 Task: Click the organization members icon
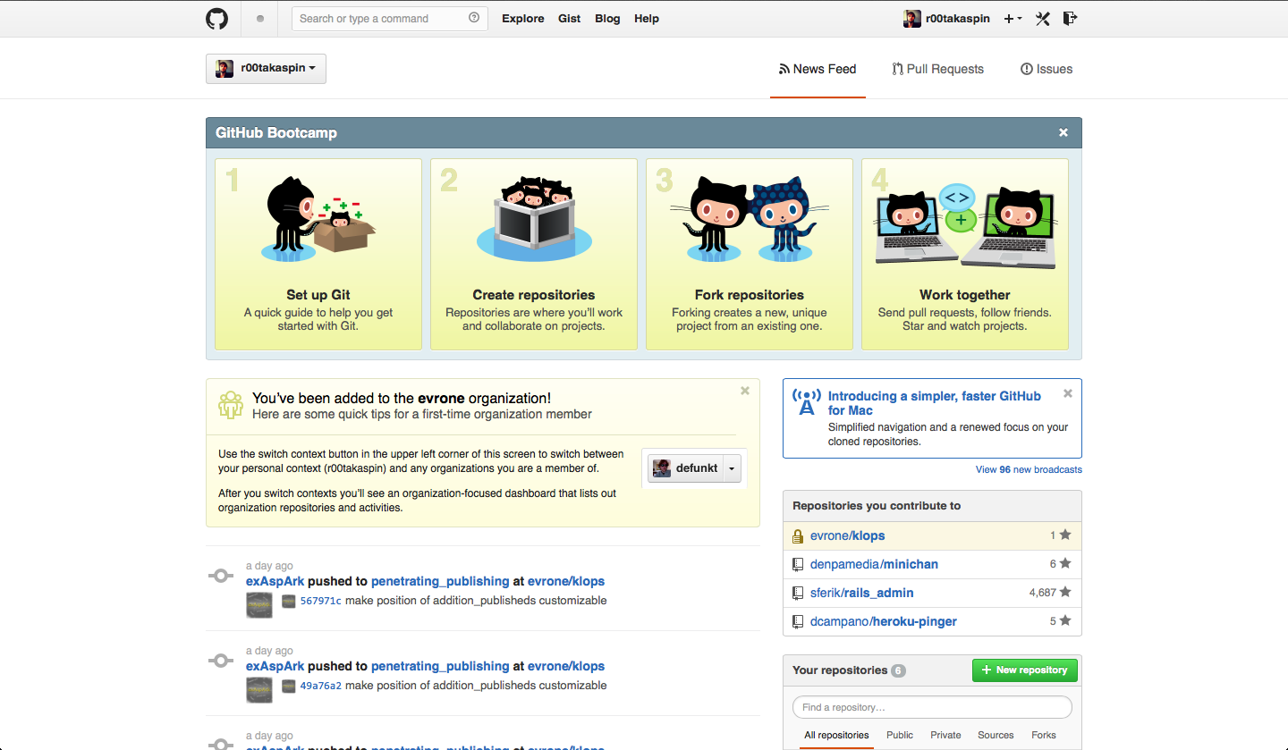(231, 405)
